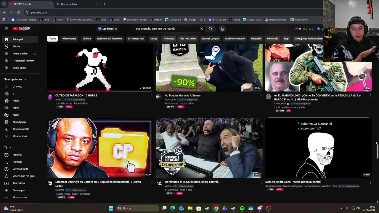Reload the page in Chrome

(18, 12)
